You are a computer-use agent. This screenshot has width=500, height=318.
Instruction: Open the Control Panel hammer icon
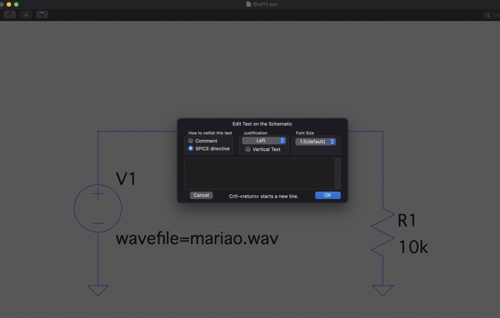(x=42, y=15)
